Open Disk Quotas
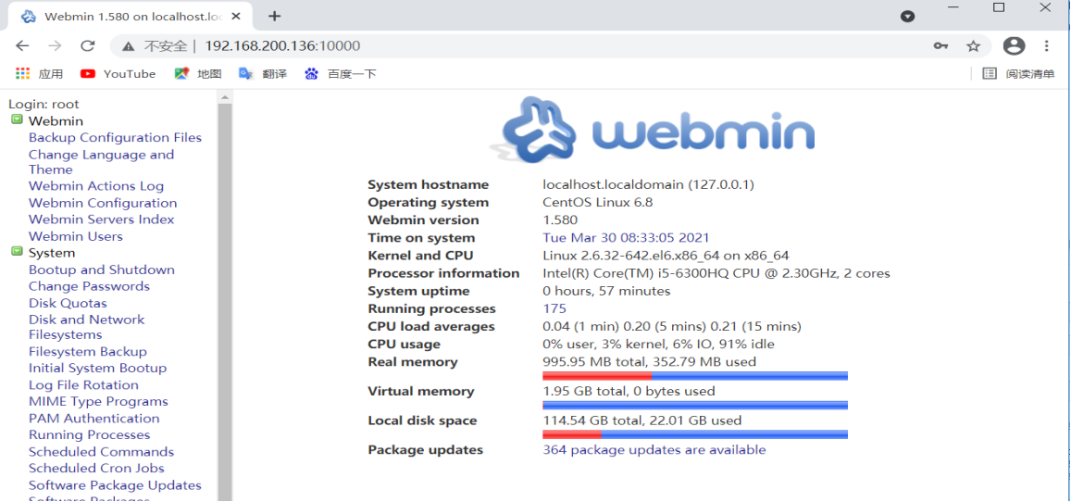 (x=68, y=303)
